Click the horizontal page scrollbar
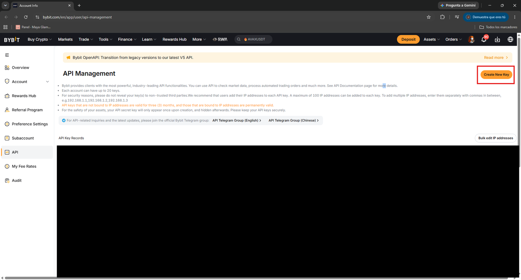The height and width of the screenshot is (280, 521). click(257, 278)
